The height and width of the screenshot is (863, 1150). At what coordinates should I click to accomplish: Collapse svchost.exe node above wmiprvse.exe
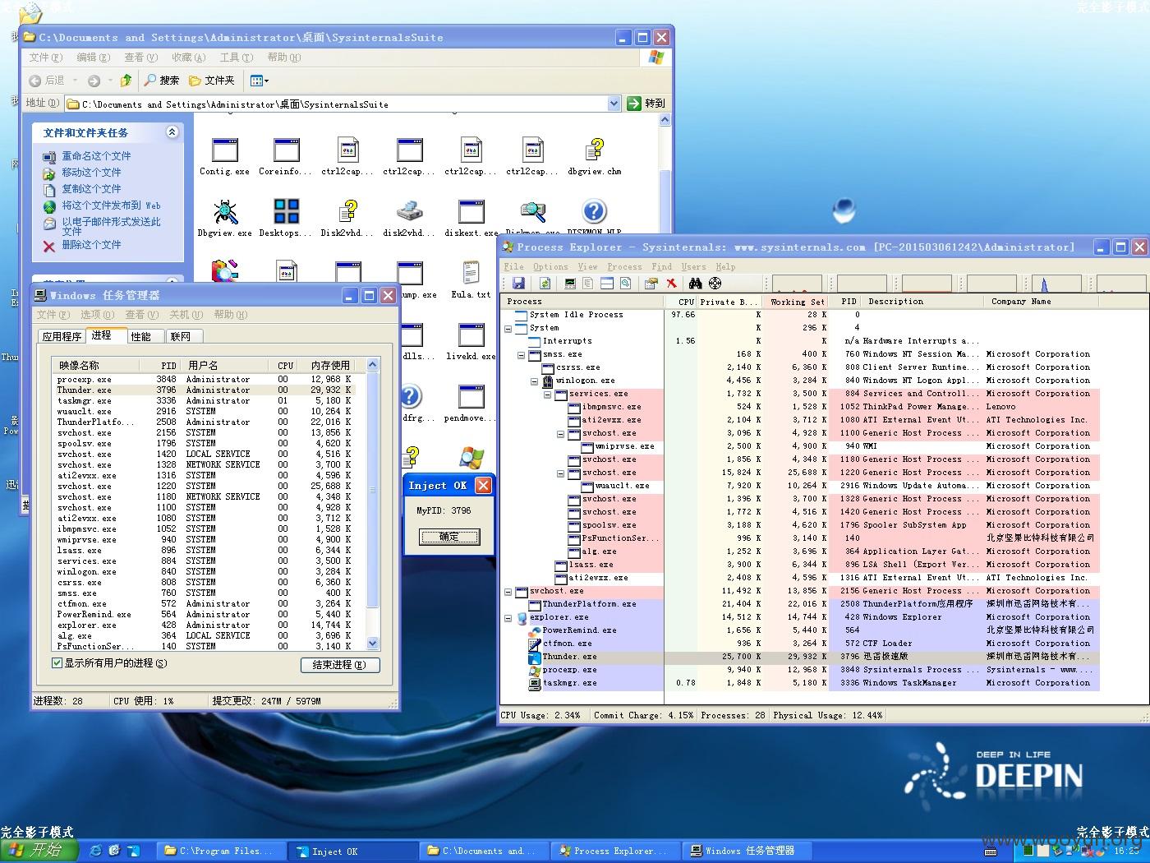pyautogui.click(x=560, y=433)
